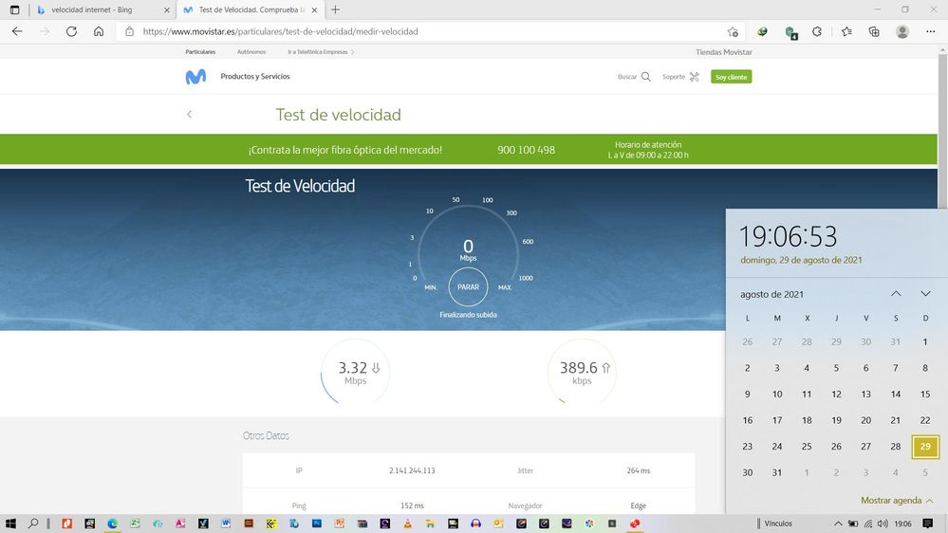The width and height of the screenshot is (948, 533).
Task: Open the browser profile avatar
Action: point(902,31)
